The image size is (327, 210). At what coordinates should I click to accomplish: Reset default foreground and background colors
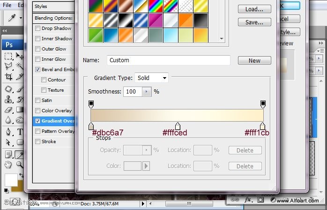click(6, 190)
